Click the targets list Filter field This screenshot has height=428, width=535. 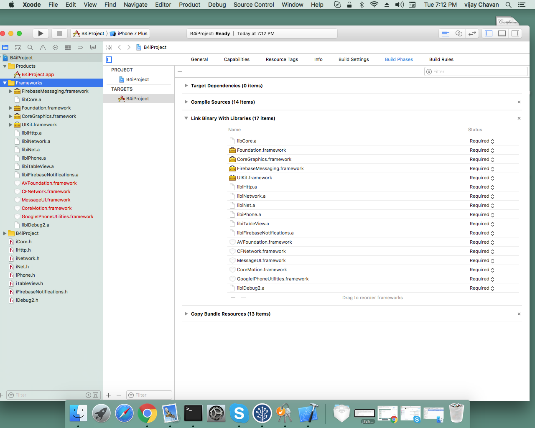[x=149, y=395]
